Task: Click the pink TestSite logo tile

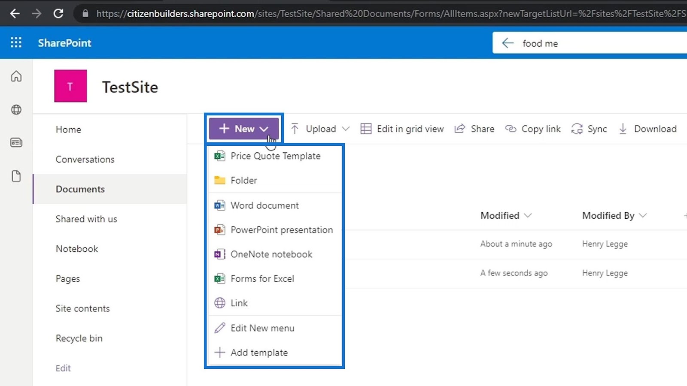Action: click(70, 86)
